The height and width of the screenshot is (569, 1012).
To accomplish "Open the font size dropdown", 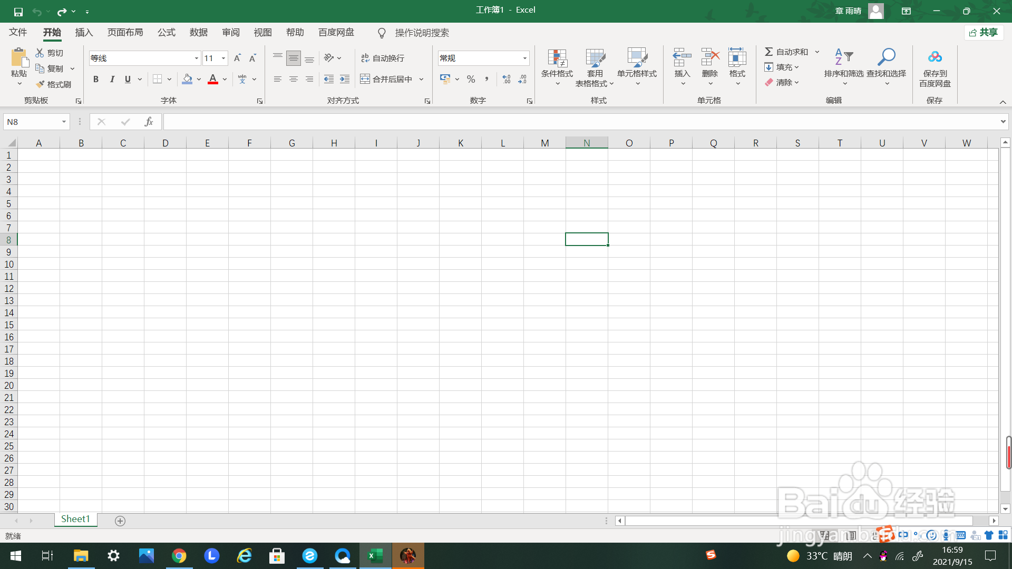I will (223, 58).
